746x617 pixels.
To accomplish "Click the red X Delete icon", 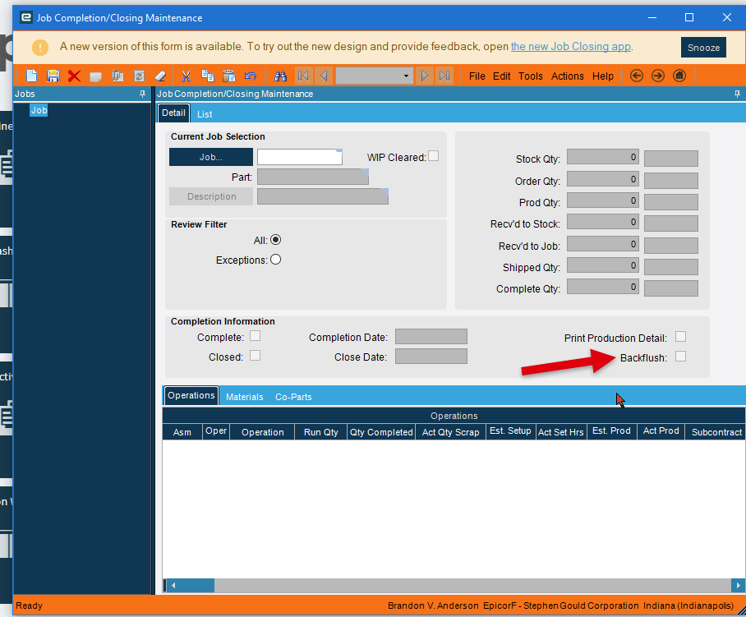I will [x=74, y=76].
